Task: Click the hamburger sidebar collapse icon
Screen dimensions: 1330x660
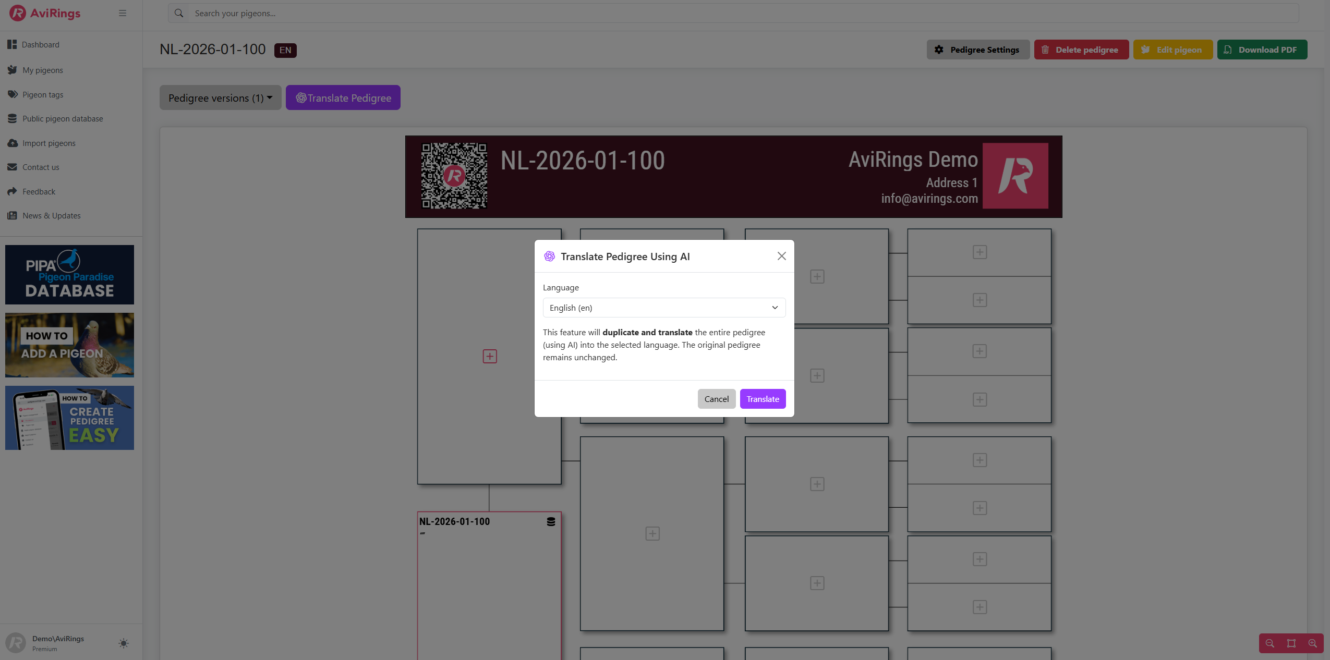Action: [123, 13]
